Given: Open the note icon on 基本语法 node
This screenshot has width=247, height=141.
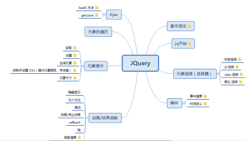Looking at the screenshot, I should (x=189, y=26).
